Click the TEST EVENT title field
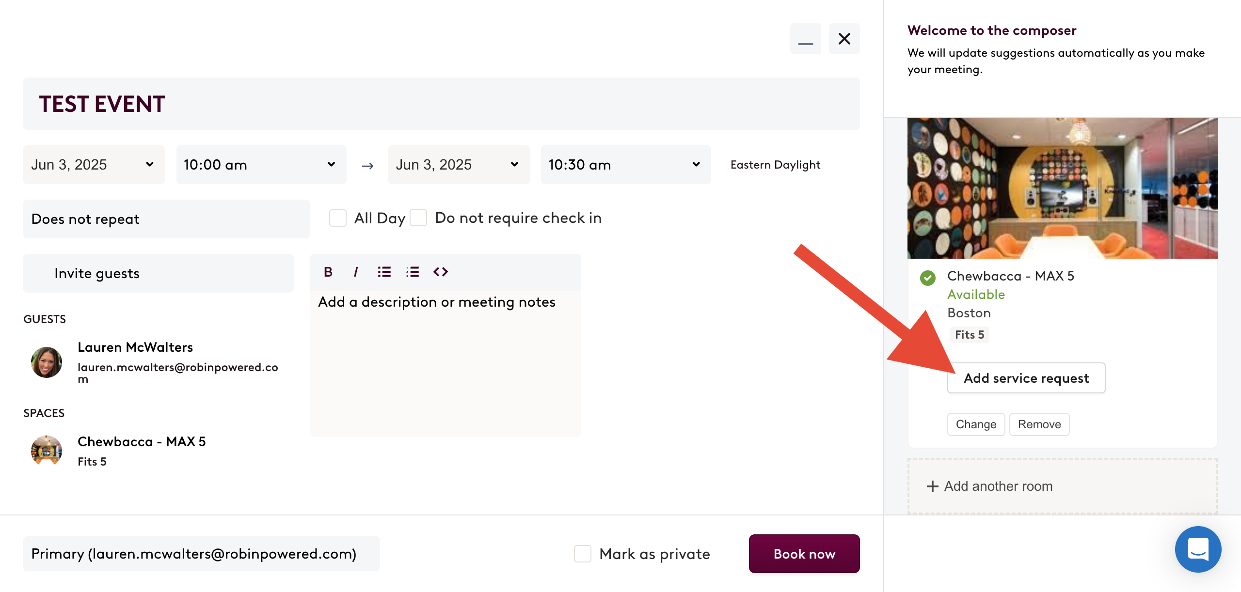 tap(442, 104)
